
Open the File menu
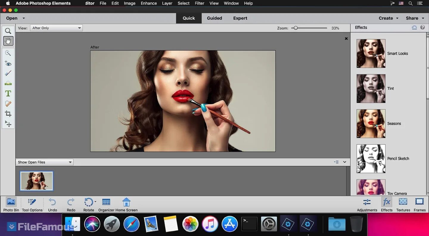tap(103, 3)
